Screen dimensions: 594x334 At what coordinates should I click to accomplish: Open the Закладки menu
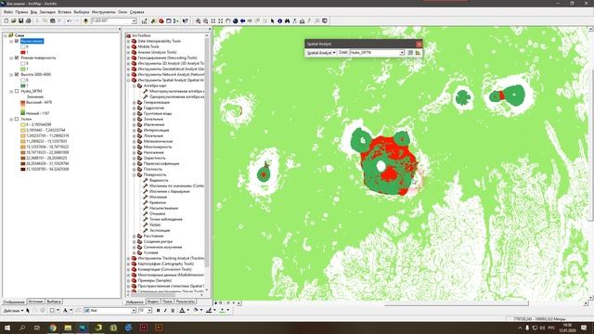pyautogui.click(x=47, y=12)
